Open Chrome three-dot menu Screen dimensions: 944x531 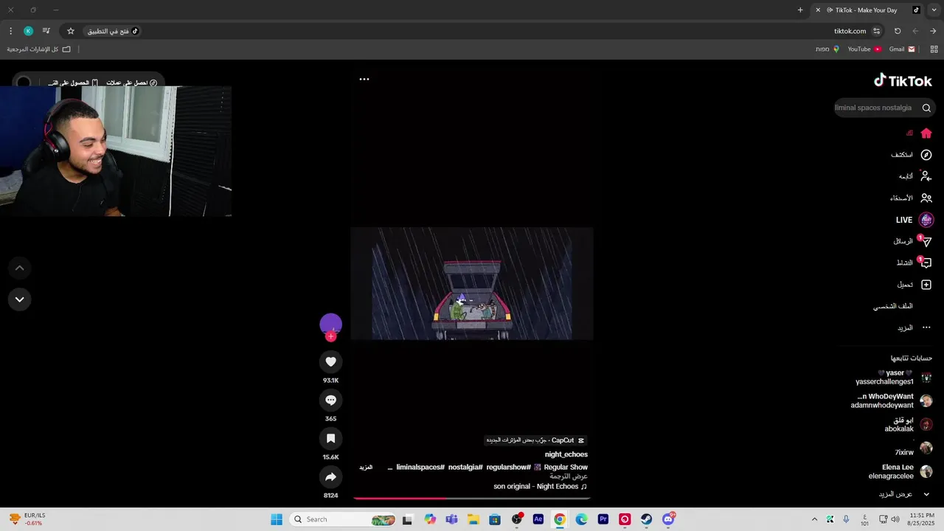click(10, 31)
